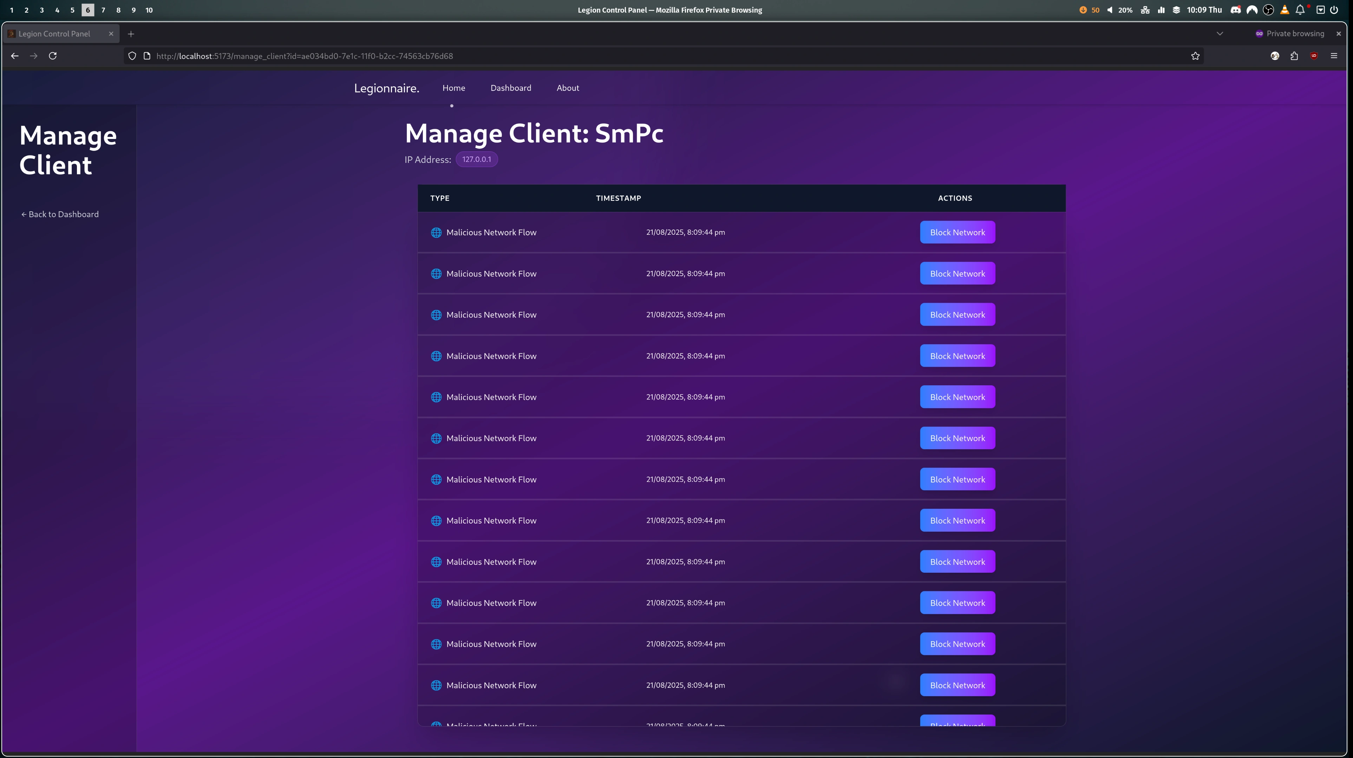This screenshot has width=1353, height=758.
Task: Click the Firefox account avatar icon
Action: point(1275,56)
